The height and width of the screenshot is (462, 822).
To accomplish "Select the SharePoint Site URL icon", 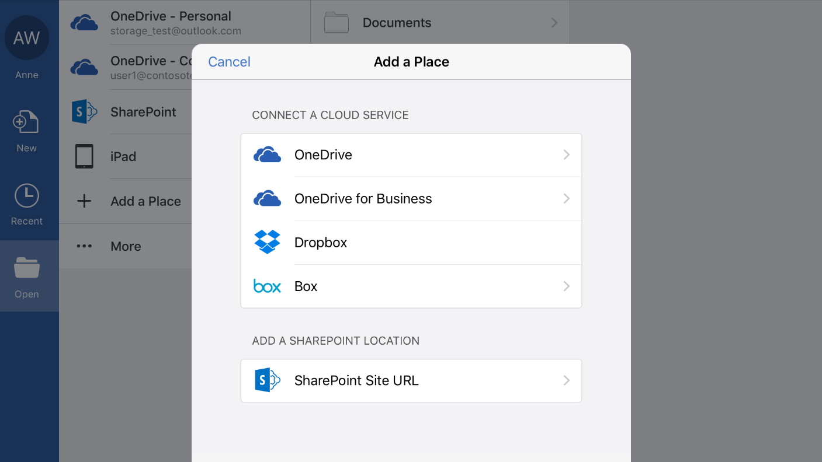I will (x=267, y=380).
